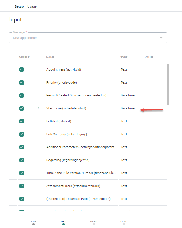The image size is (182, 228).
Task: Switch to the Setup tab
Action: (19, 6)
